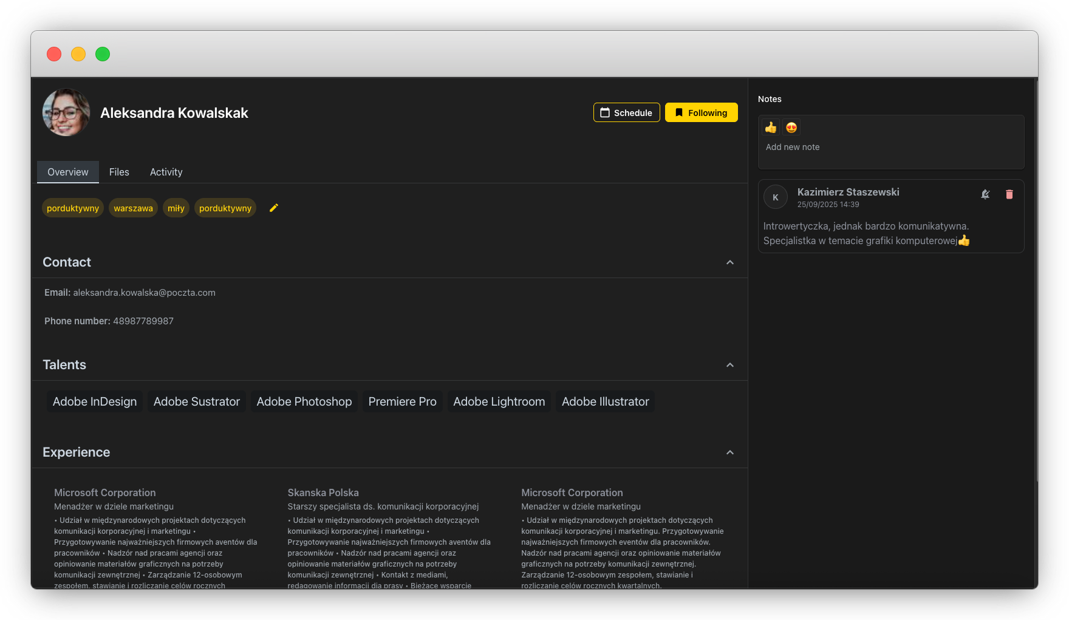Switch to the Files tab
Image resolution: width=1069 pixels, height=620 pixels.
point(119,172)
